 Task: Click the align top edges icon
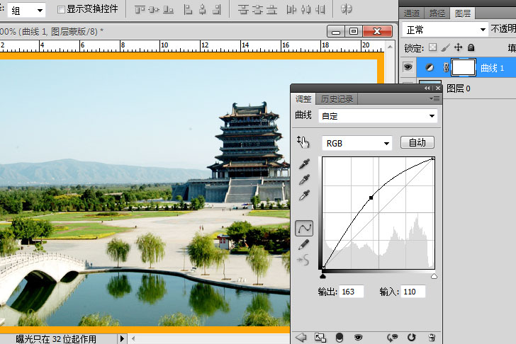click(x=140, y=9)
